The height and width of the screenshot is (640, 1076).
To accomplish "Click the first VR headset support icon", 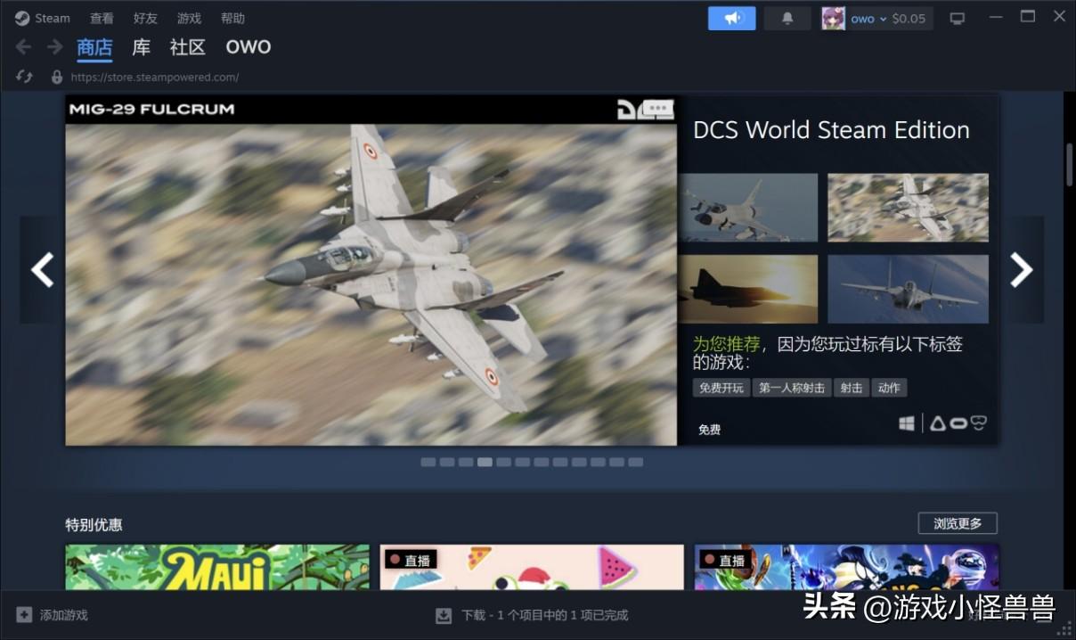I will [938, 424].
